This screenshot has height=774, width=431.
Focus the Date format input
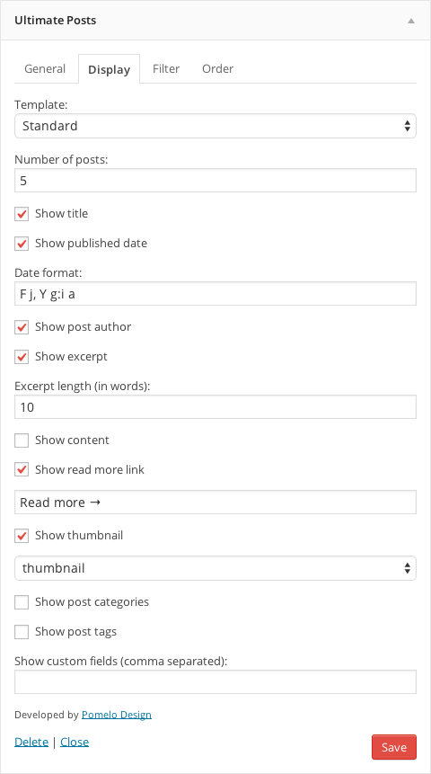pyautogui.click(x=215, y=294)
